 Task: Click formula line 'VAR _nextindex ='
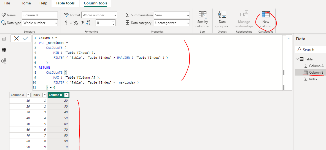pos(53,43)
